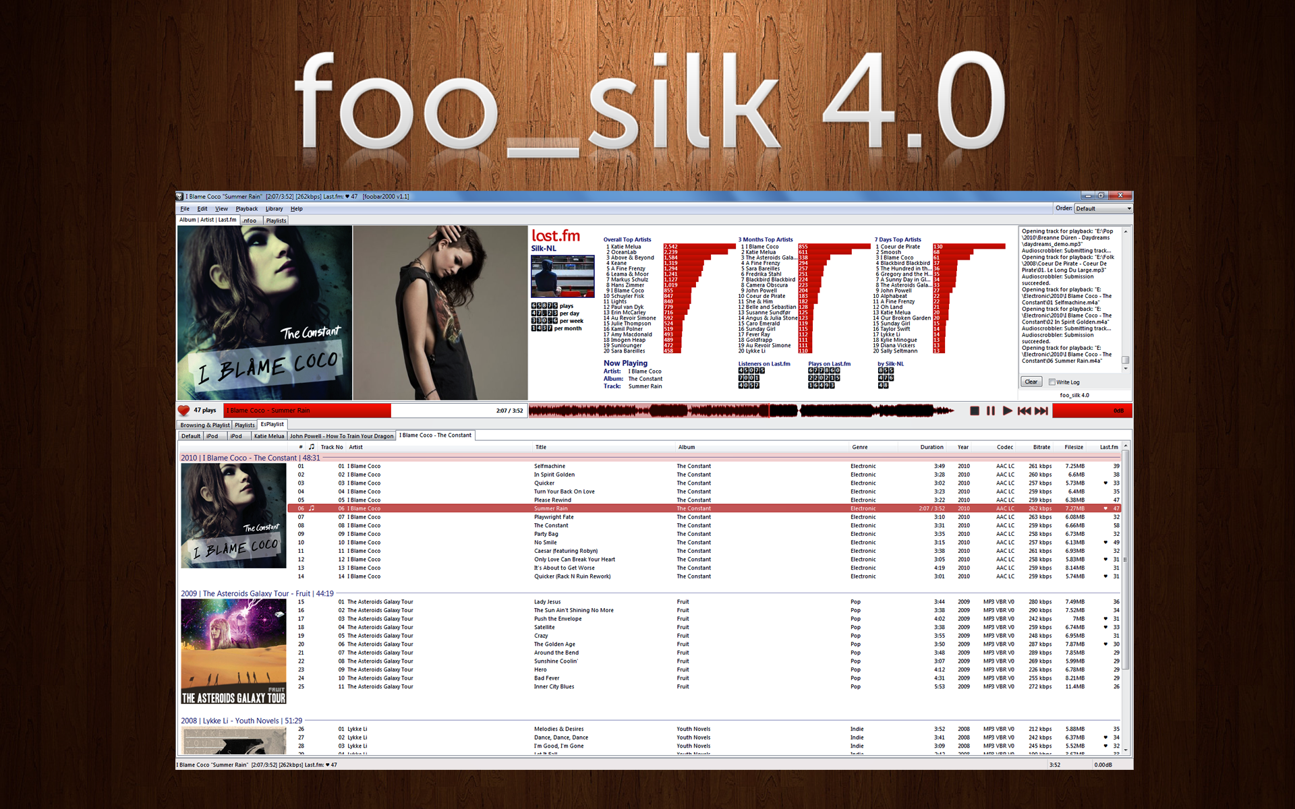Screen dimensions: 1295x809
Task: Select the Browsing & Playlist tab
Action: pos(204,425)
